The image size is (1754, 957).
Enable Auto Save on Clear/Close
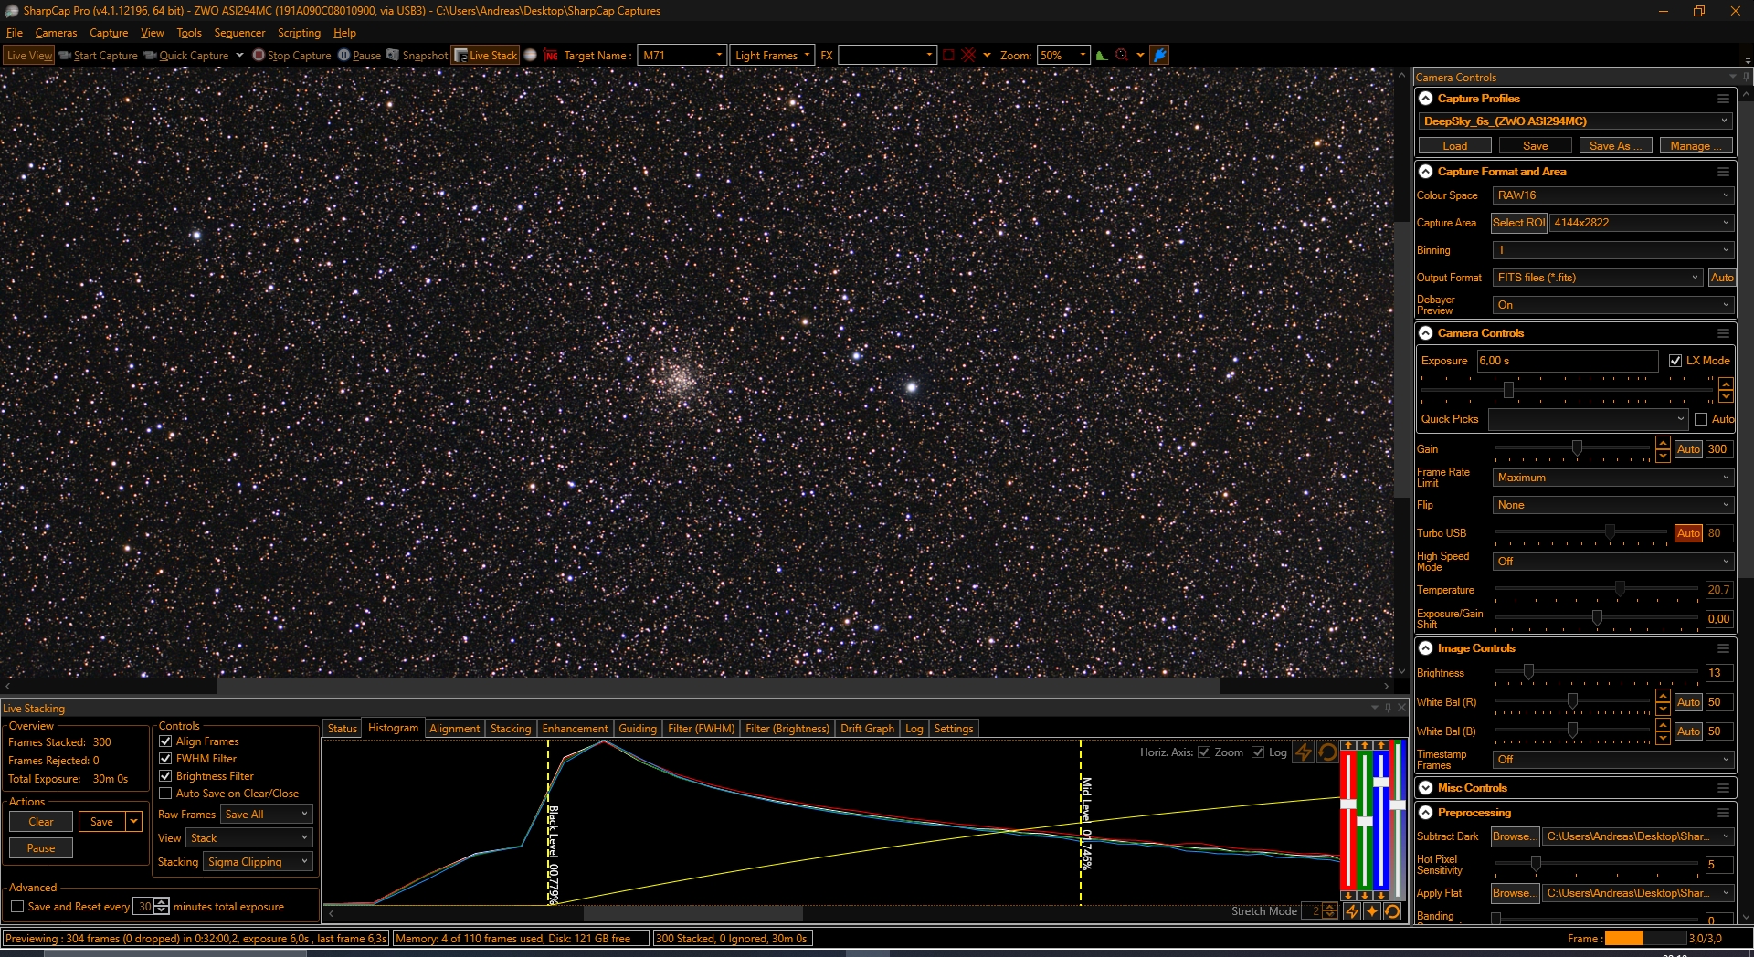click(x=165, y=794)
